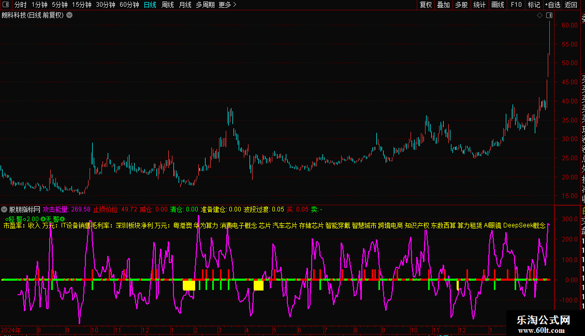Screen dimensions: 585x336
Task: Toggle the side panel icon in chart corner
Action: pos(549,16)
